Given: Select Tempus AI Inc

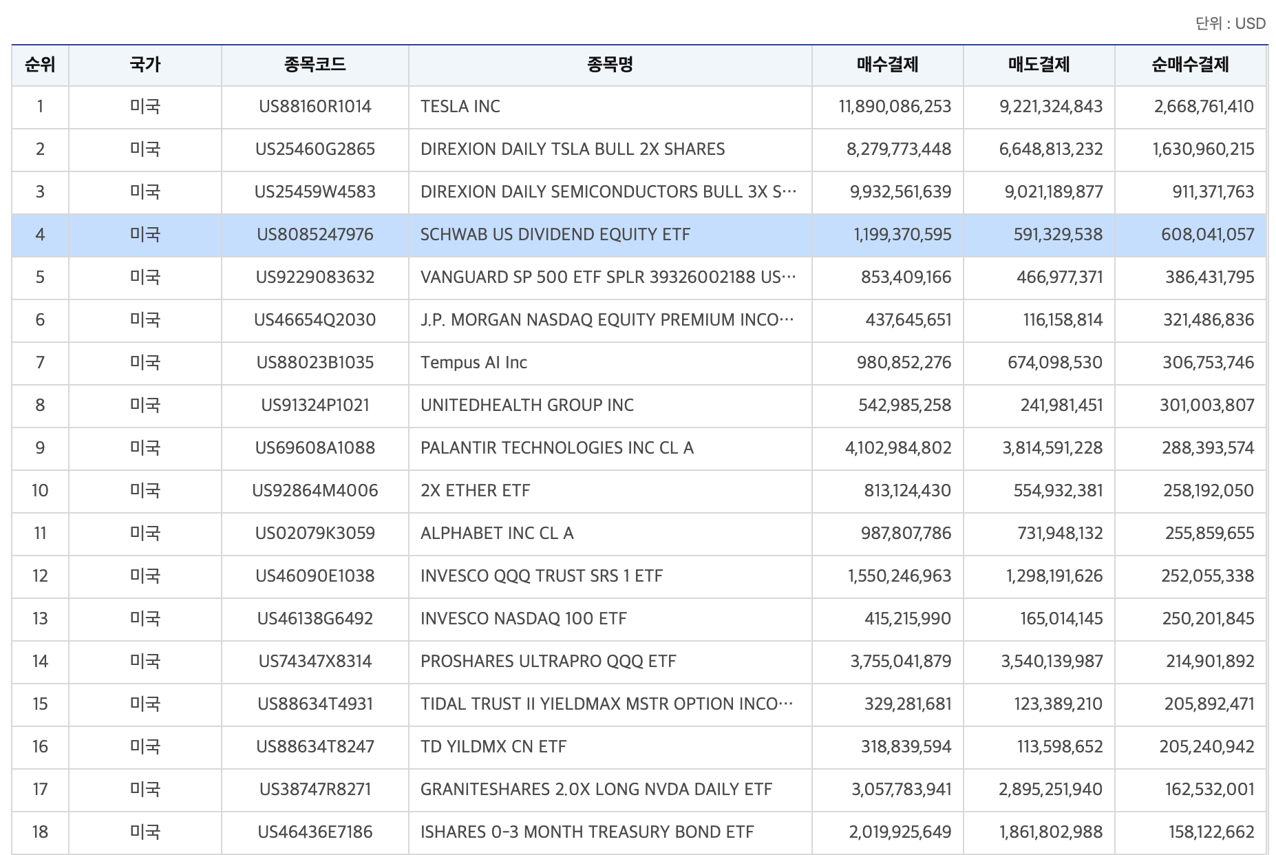Looking at the screenshot, I should pyautogui.click(x=474, y=363).
